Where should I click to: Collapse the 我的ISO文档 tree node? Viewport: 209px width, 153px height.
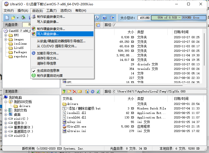[6, 102]
